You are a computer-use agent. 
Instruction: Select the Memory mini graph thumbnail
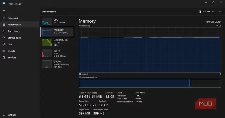coord(47,32)
